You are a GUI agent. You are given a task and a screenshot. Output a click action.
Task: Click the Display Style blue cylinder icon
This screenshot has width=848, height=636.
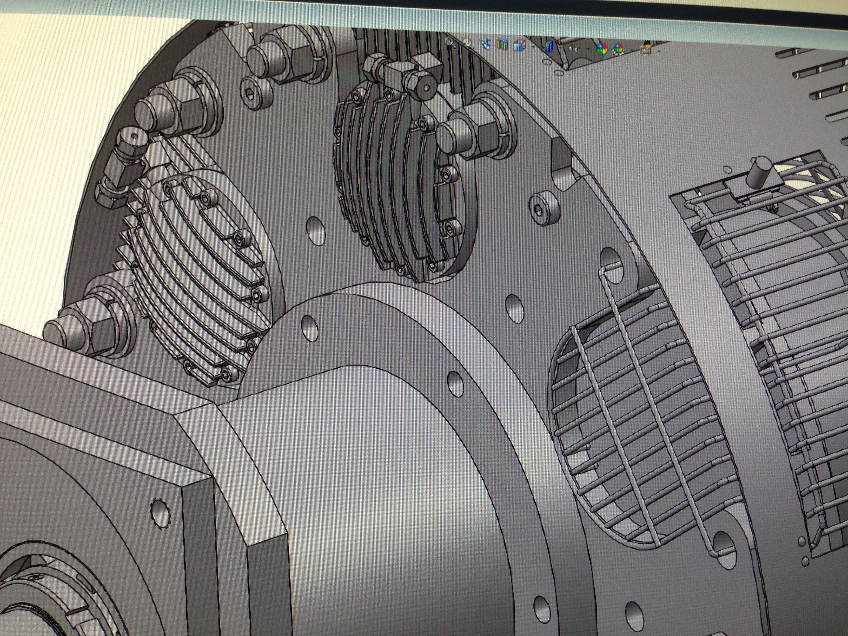(x=549, y=47)
